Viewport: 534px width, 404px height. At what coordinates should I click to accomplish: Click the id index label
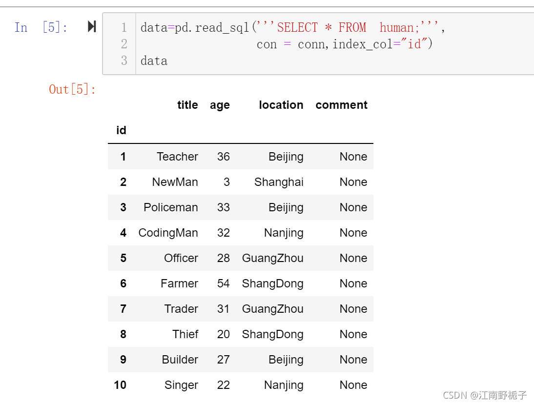click(120, 130)
